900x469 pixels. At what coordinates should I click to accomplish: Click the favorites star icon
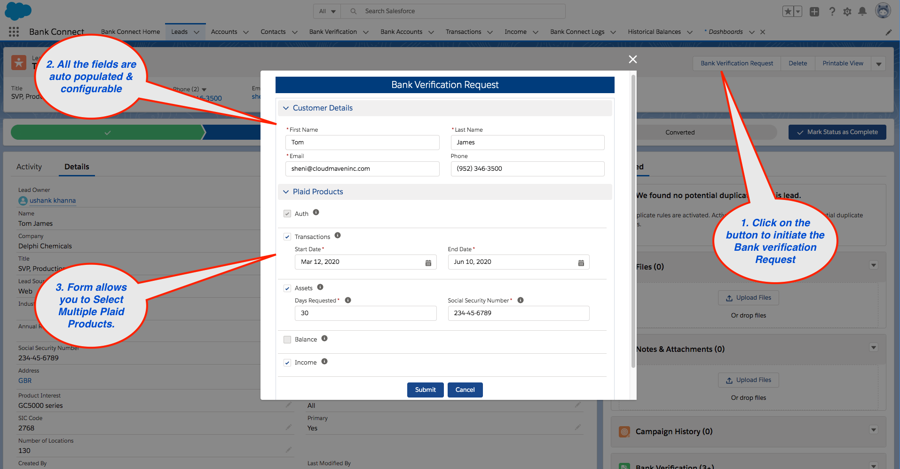point(788,11)
